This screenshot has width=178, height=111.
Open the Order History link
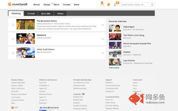click(110, 103)
